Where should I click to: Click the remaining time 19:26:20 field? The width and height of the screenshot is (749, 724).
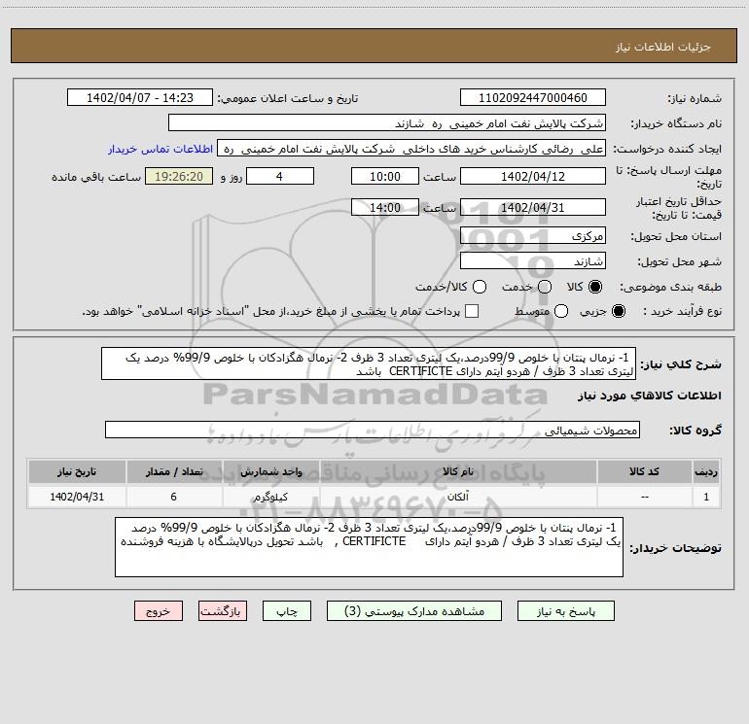[x=179, y=176]
